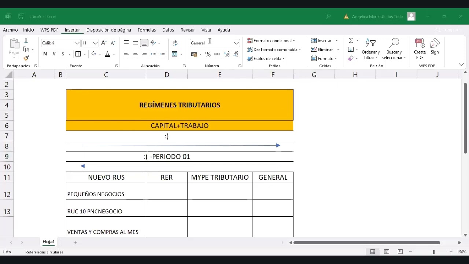Click the wrap text icon
Image resolution: width=469 pixels, height=264 pixels.
pyautogui.click(x=175, y=43)
